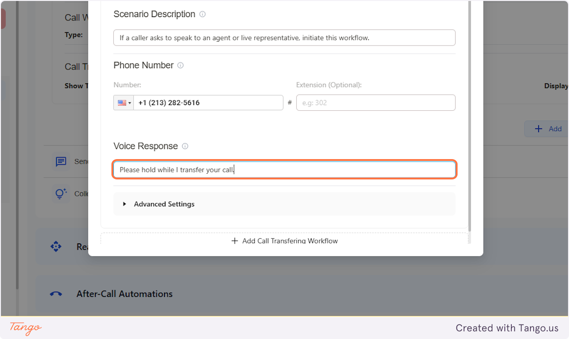
Task: Click the Tango logo in footer
Action: (x=26, y=328)
